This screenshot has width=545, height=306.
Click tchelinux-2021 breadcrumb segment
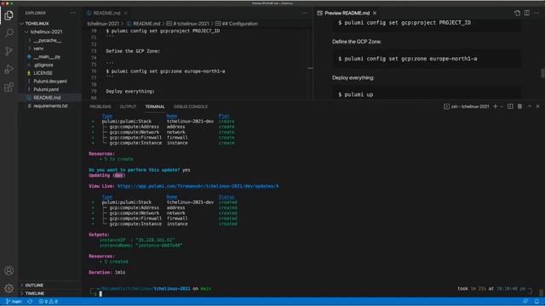pos(103,24)
